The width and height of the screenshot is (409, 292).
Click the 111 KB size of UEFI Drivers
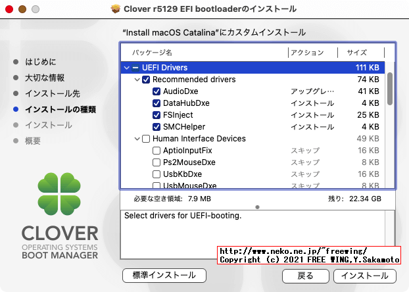pos(368,68)
